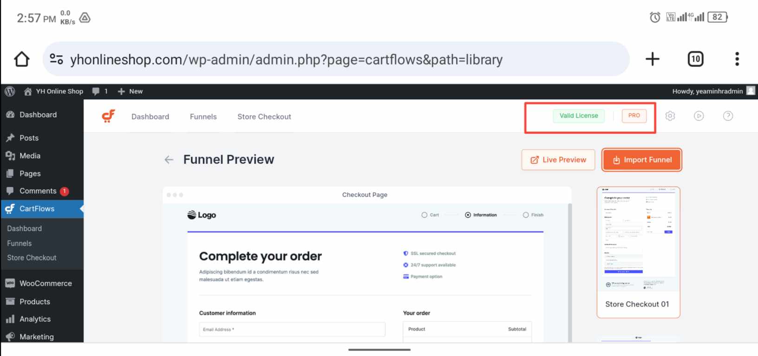Open CartFlows submenu Dashboard
758x356 pixels.
pyautogui.click(x=25, y=228)
